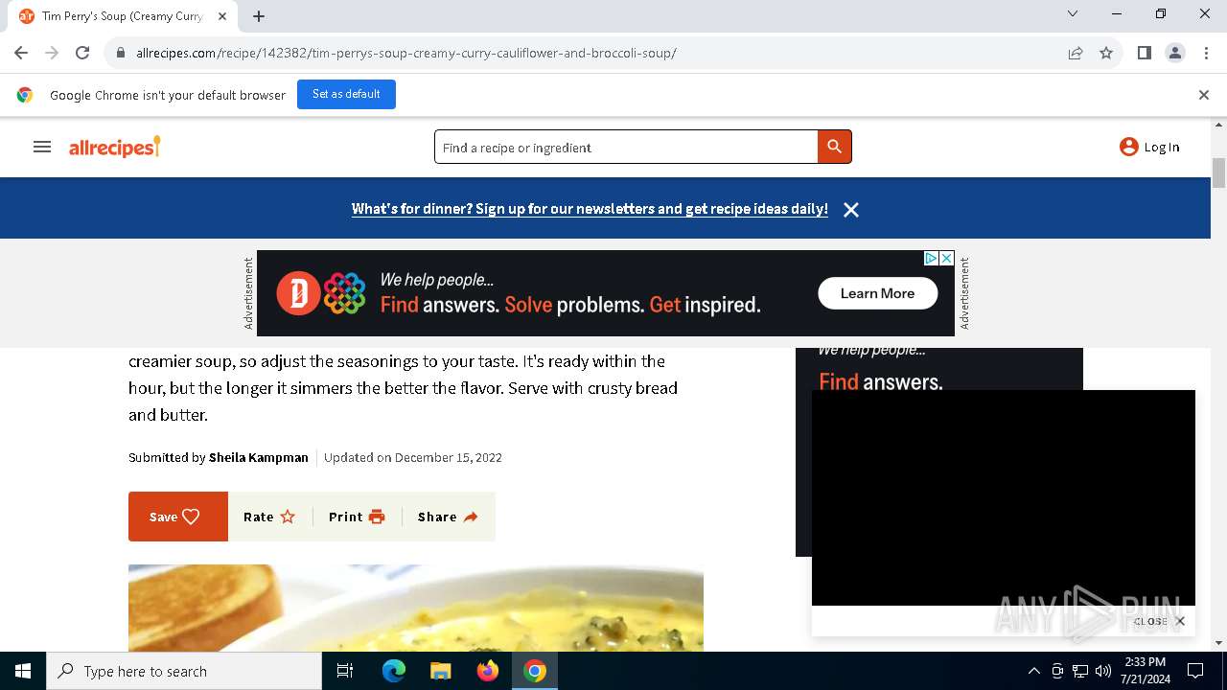This screenshot has width=1227, height=690.
Task: Open File Explorer from the taskbar
Action: click(x=441, y=671)
